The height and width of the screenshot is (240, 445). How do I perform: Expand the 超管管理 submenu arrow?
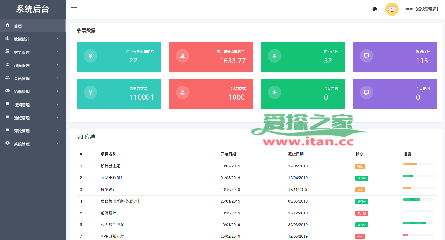click(x=57, y=65)
